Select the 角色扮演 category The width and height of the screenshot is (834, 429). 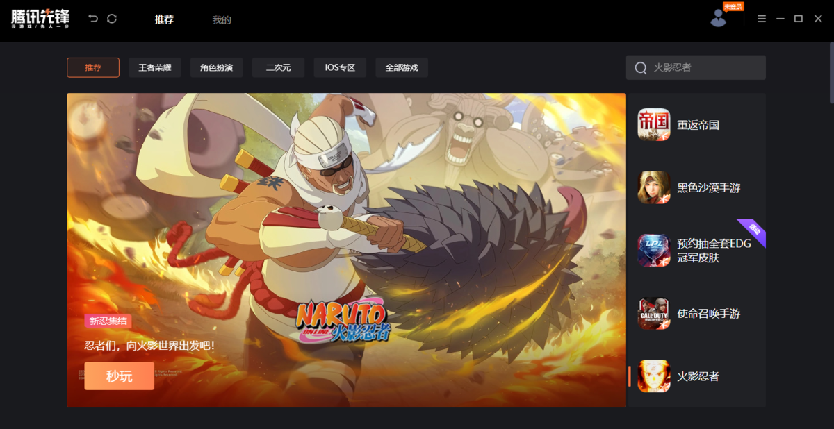coord(217,67)
